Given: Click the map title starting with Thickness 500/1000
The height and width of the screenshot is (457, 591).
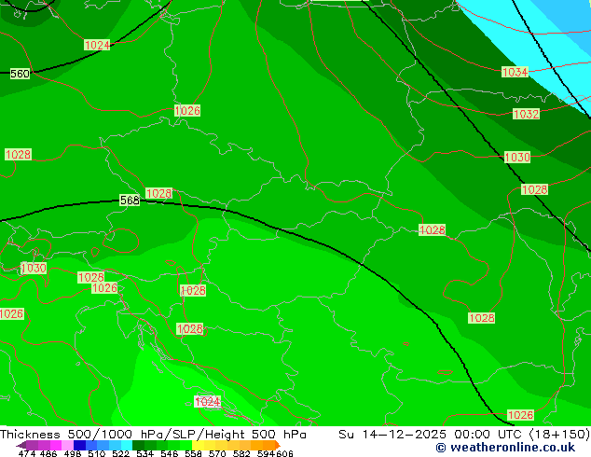Looking at the screenshot, I should click(153, 435).
